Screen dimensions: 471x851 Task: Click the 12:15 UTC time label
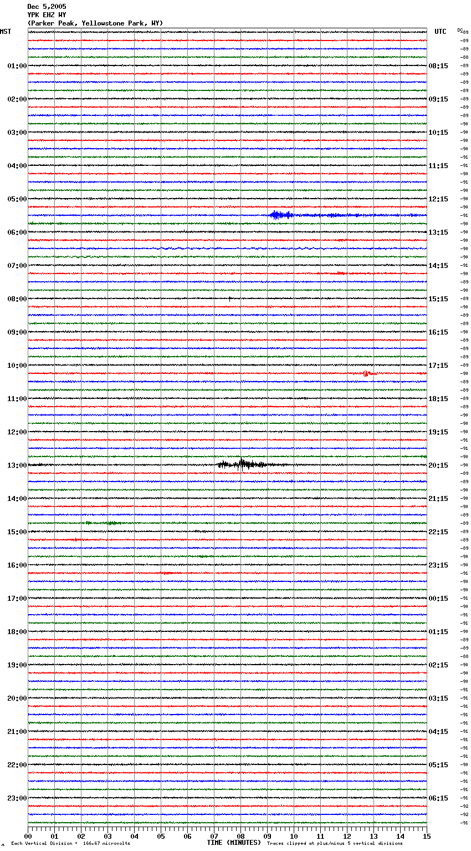coord(438,199)
